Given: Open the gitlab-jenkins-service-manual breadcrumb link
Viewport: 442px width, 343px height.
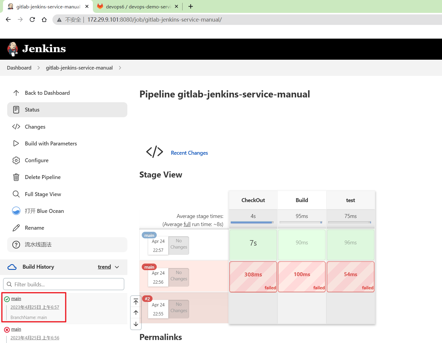Looking at the screenshot, I should [x=79, y=68].
